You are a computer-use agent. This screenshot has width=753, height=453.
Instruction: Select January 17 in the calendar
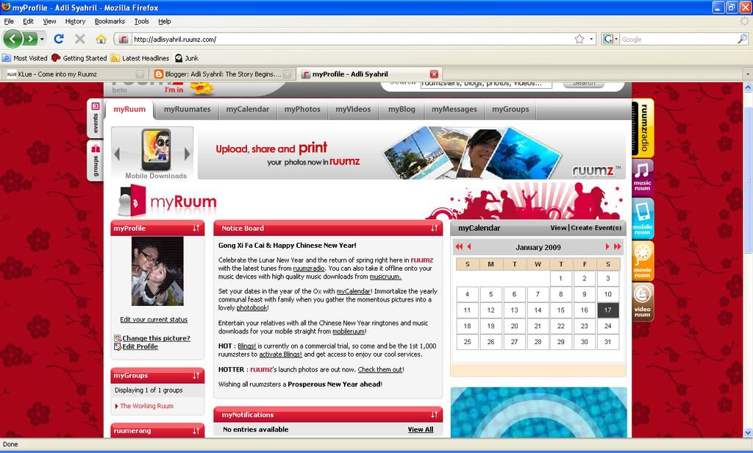(x=607, y=310)
